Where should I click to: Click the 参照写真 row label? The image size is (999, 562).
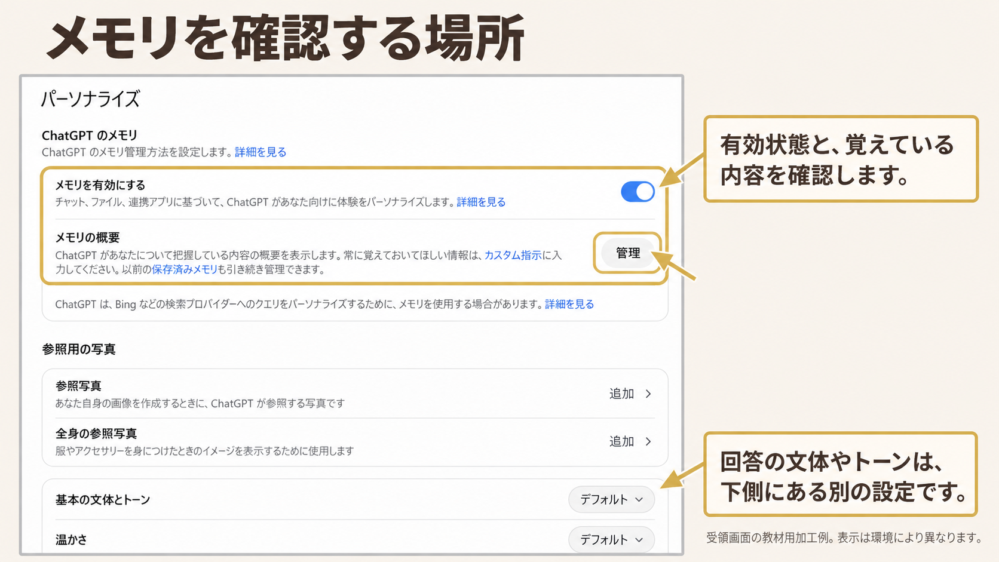pyautogui.click(x=78, y=386)
